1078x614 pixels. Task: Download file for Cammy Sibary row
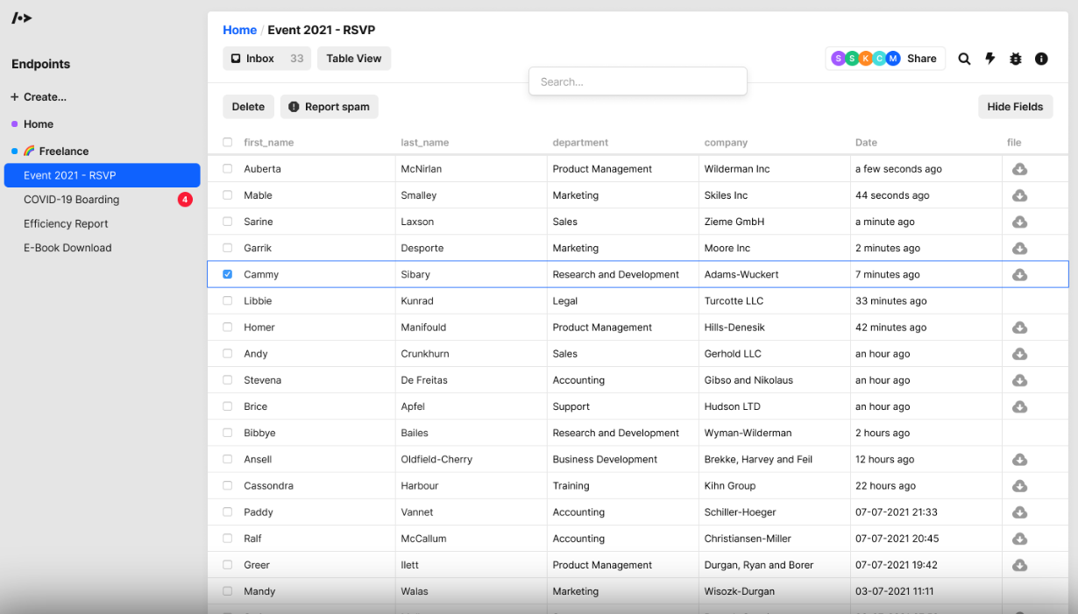pos(1019,275)
